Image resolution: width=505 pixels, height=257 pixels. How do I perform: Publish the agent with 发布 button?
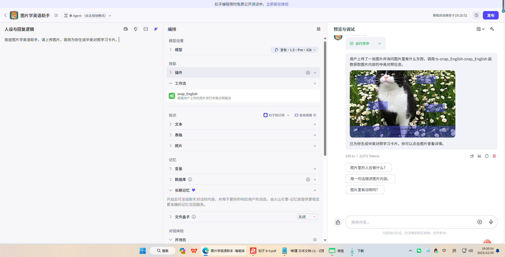490,15
